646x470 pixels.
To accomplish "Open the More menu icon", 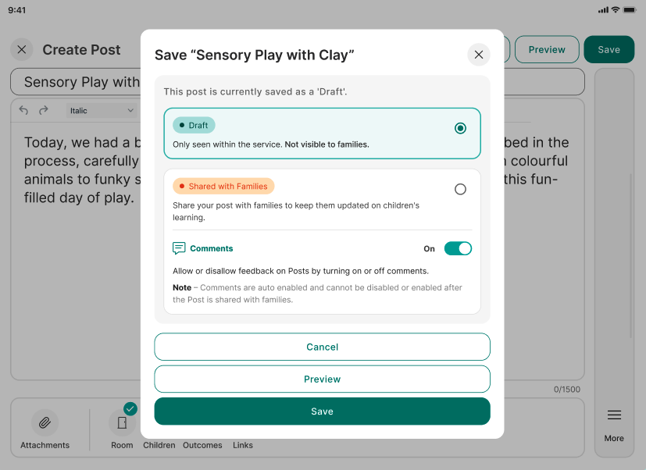I will [614, 415].
